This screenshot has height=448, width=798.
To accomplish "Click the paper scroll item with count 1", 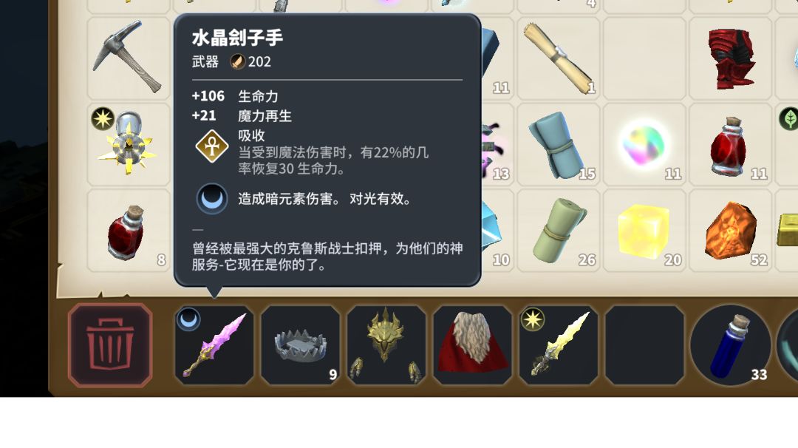I will pyautogui.click(x=559, y=58).
